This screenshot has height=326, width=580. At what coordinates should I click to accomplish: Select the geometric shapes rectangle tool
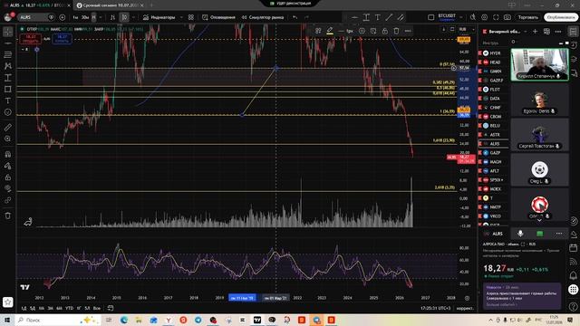pos(8,89)
